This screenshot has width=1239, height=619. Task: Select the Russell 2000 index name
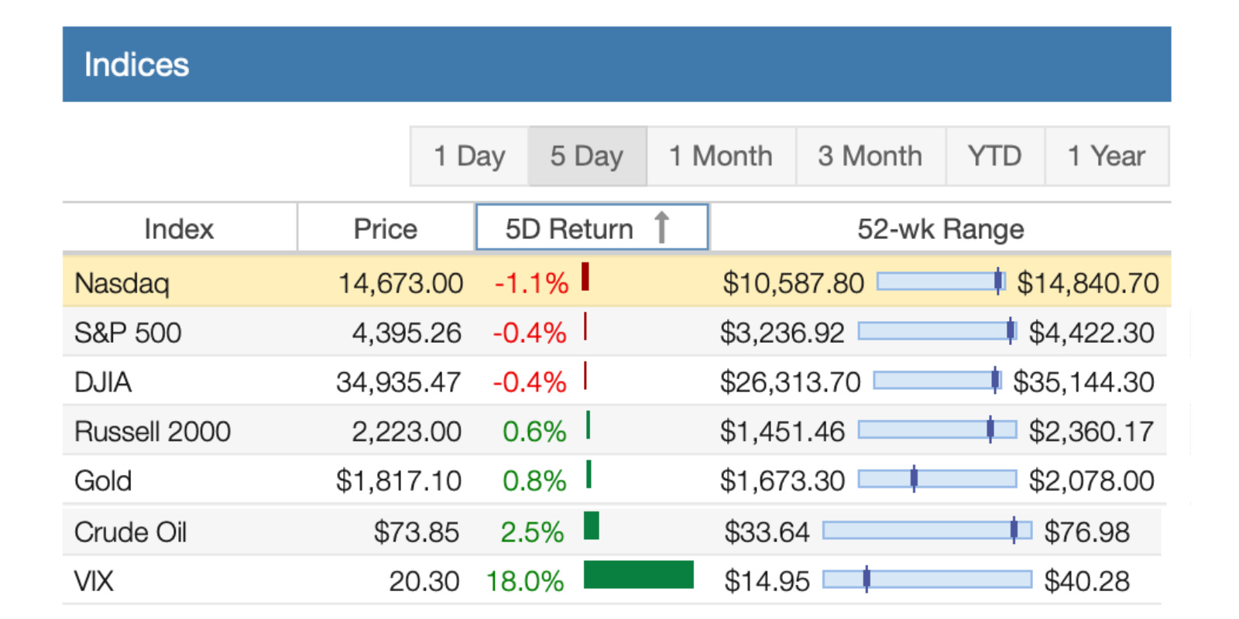(x=153, y=431)
